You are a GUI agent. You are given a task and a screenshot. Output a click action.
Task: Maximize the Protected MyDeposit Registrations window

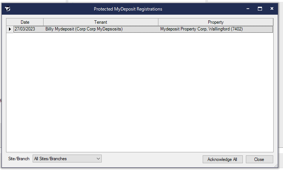260,9
